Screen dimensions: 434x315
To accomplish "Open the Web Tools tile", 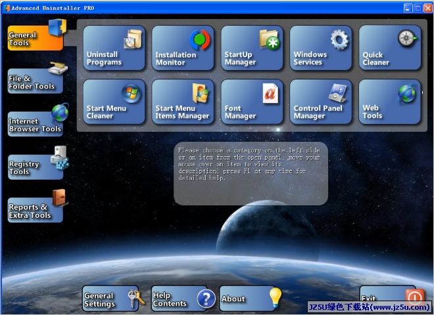I will pos(390,102).
